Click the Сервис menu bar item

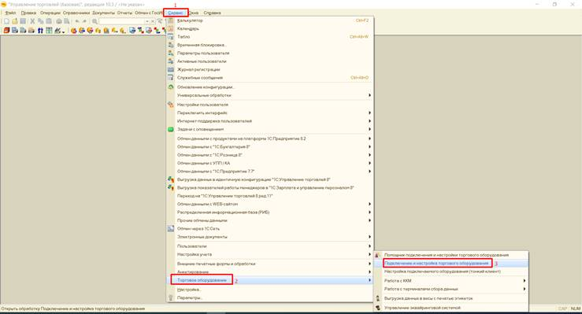click(x=175, y=13)
